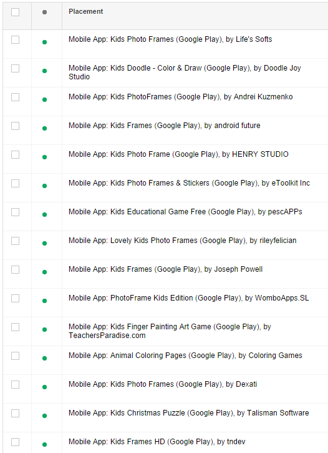Viewport: 328px width, 453px height.
Task: Check the box for Kids Photo Frame by HENRY STUDIO
Action: [15, 154]
